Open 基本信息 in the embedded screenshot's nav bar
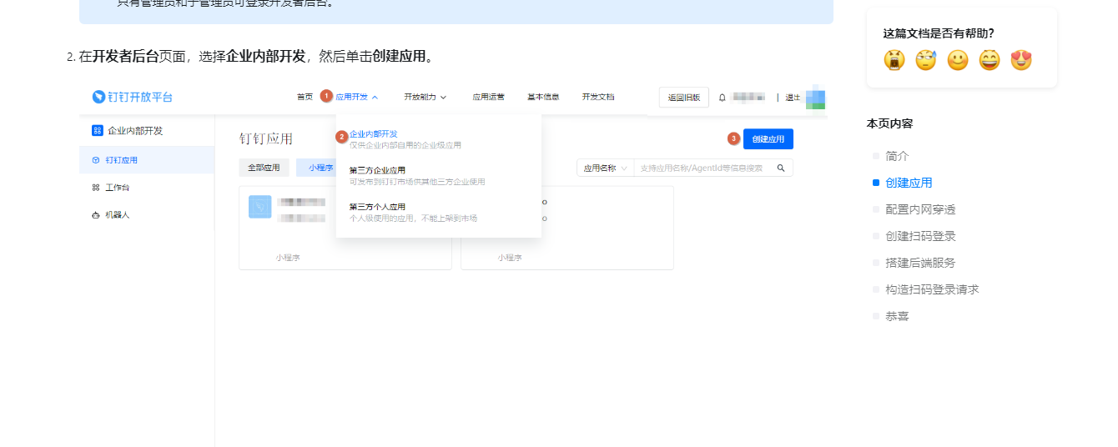The height and width of the screenshot is (447, 1118). [x=543, y=97]
